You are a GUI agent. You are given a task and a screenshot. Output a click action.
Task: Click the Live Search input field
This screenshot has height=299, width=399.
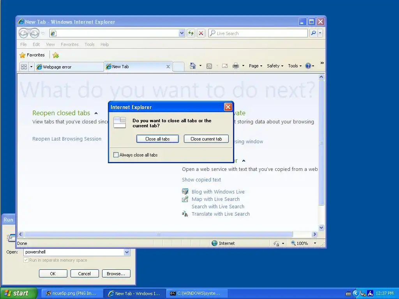[258, 33]
